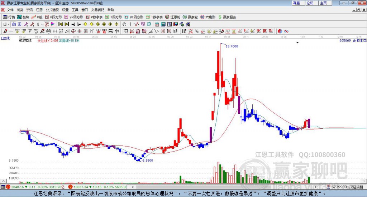This screenshot has width=367, height=197.
Task: Open the 窗口 menu
Action: (85, 10)
